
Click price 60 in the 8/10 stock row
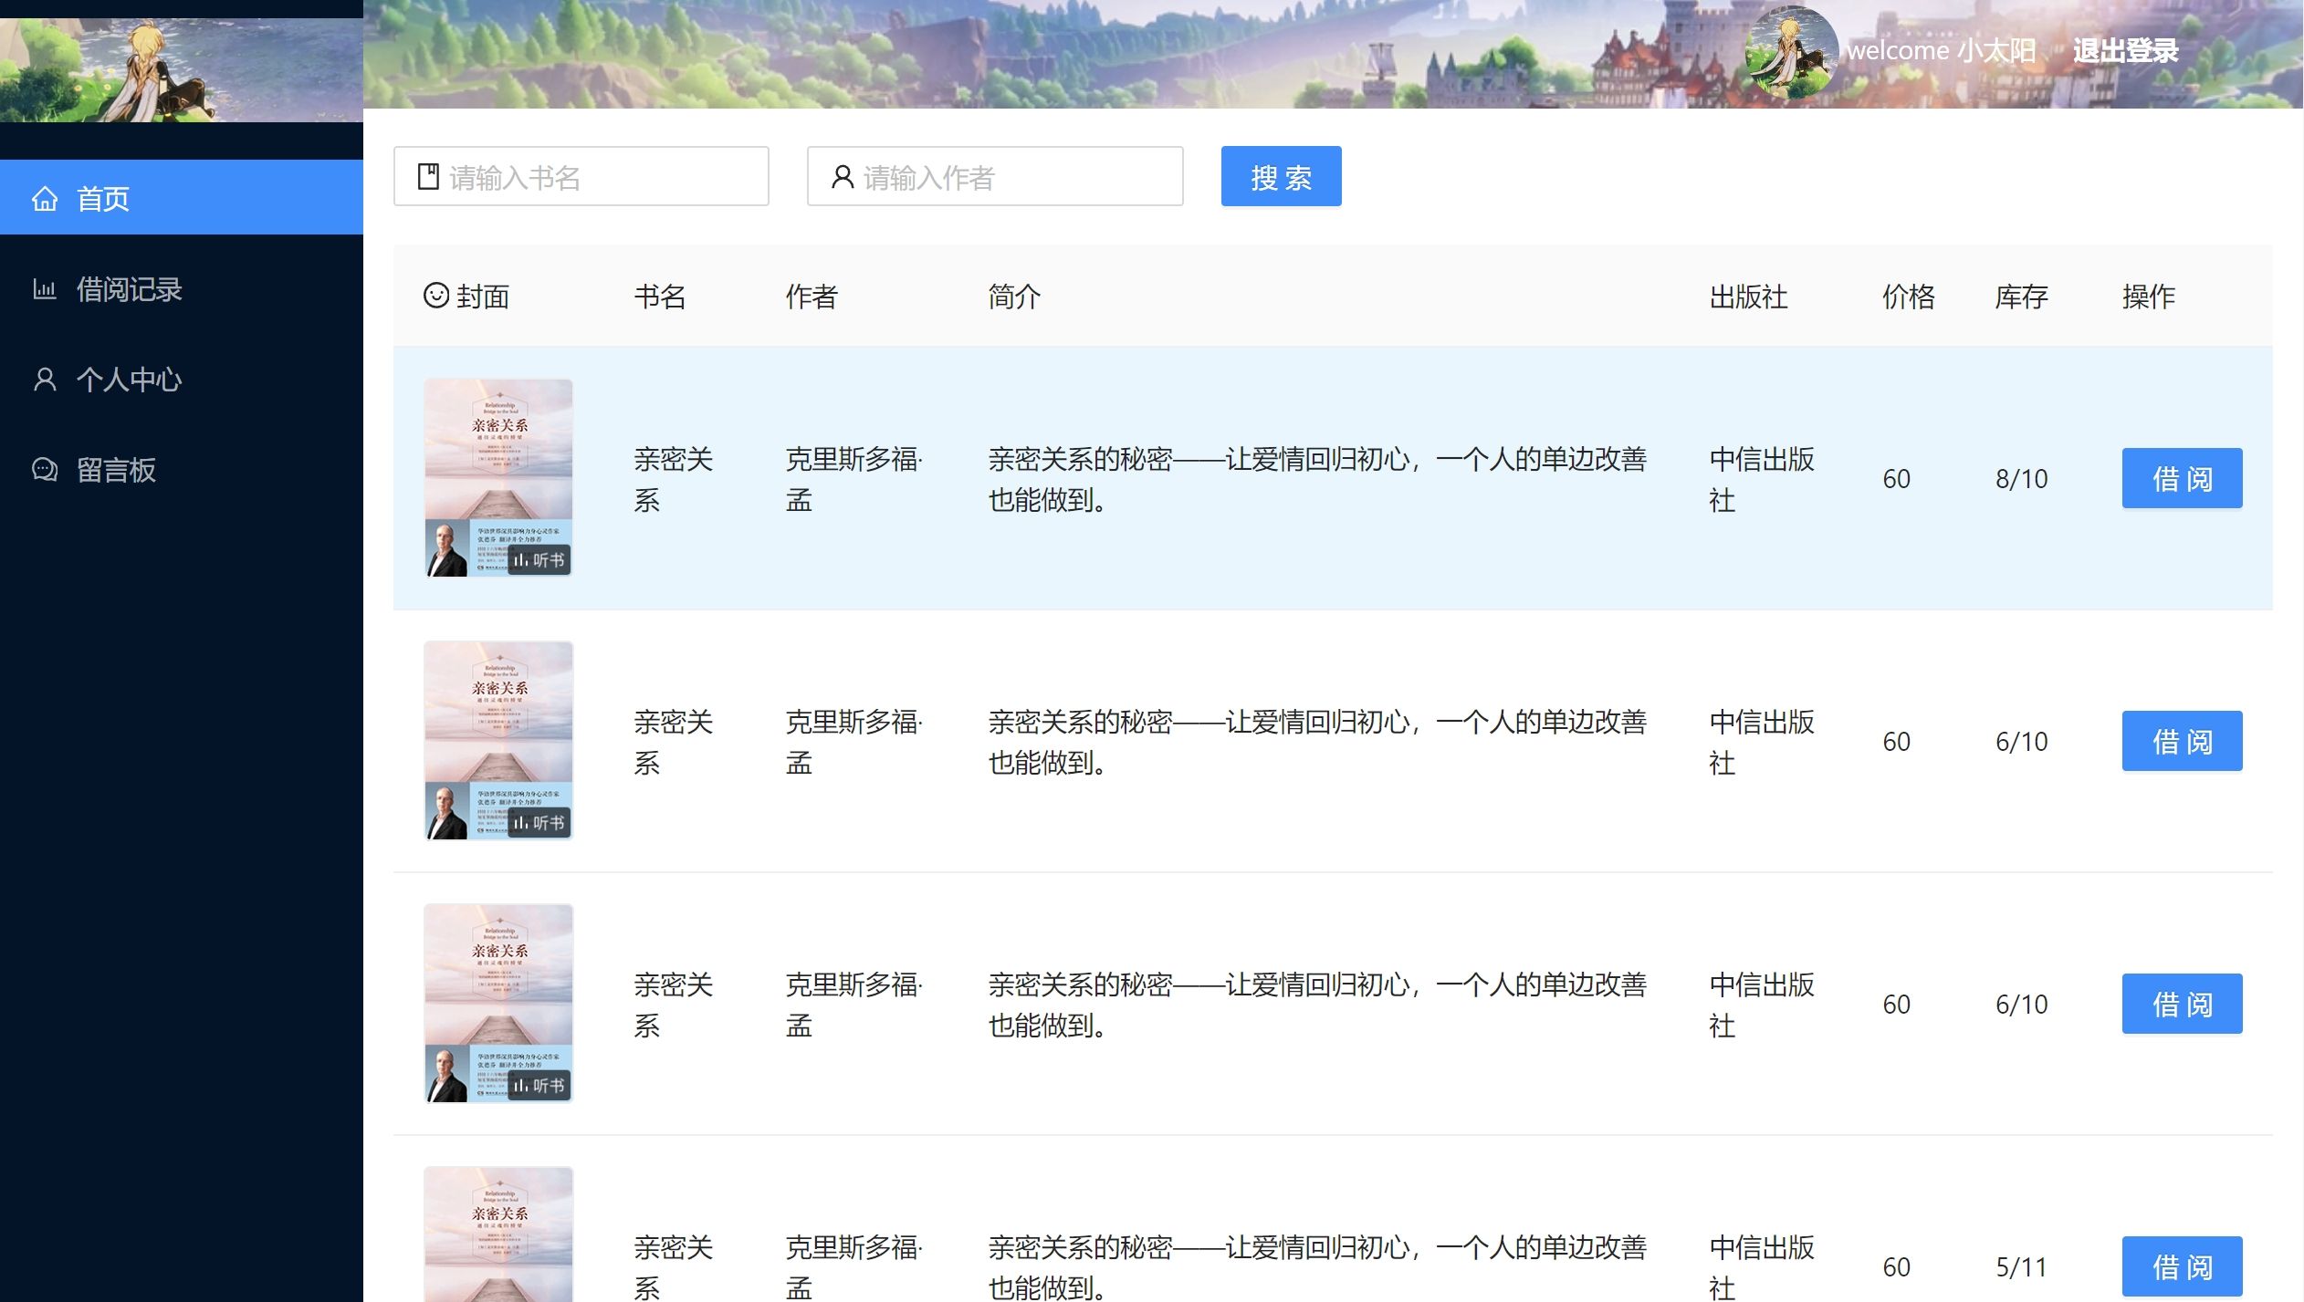pos(1897,478)
